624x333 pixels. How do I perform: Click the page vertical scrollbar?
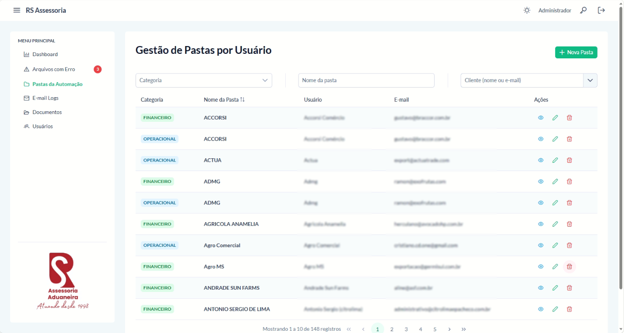click(621, 148)
